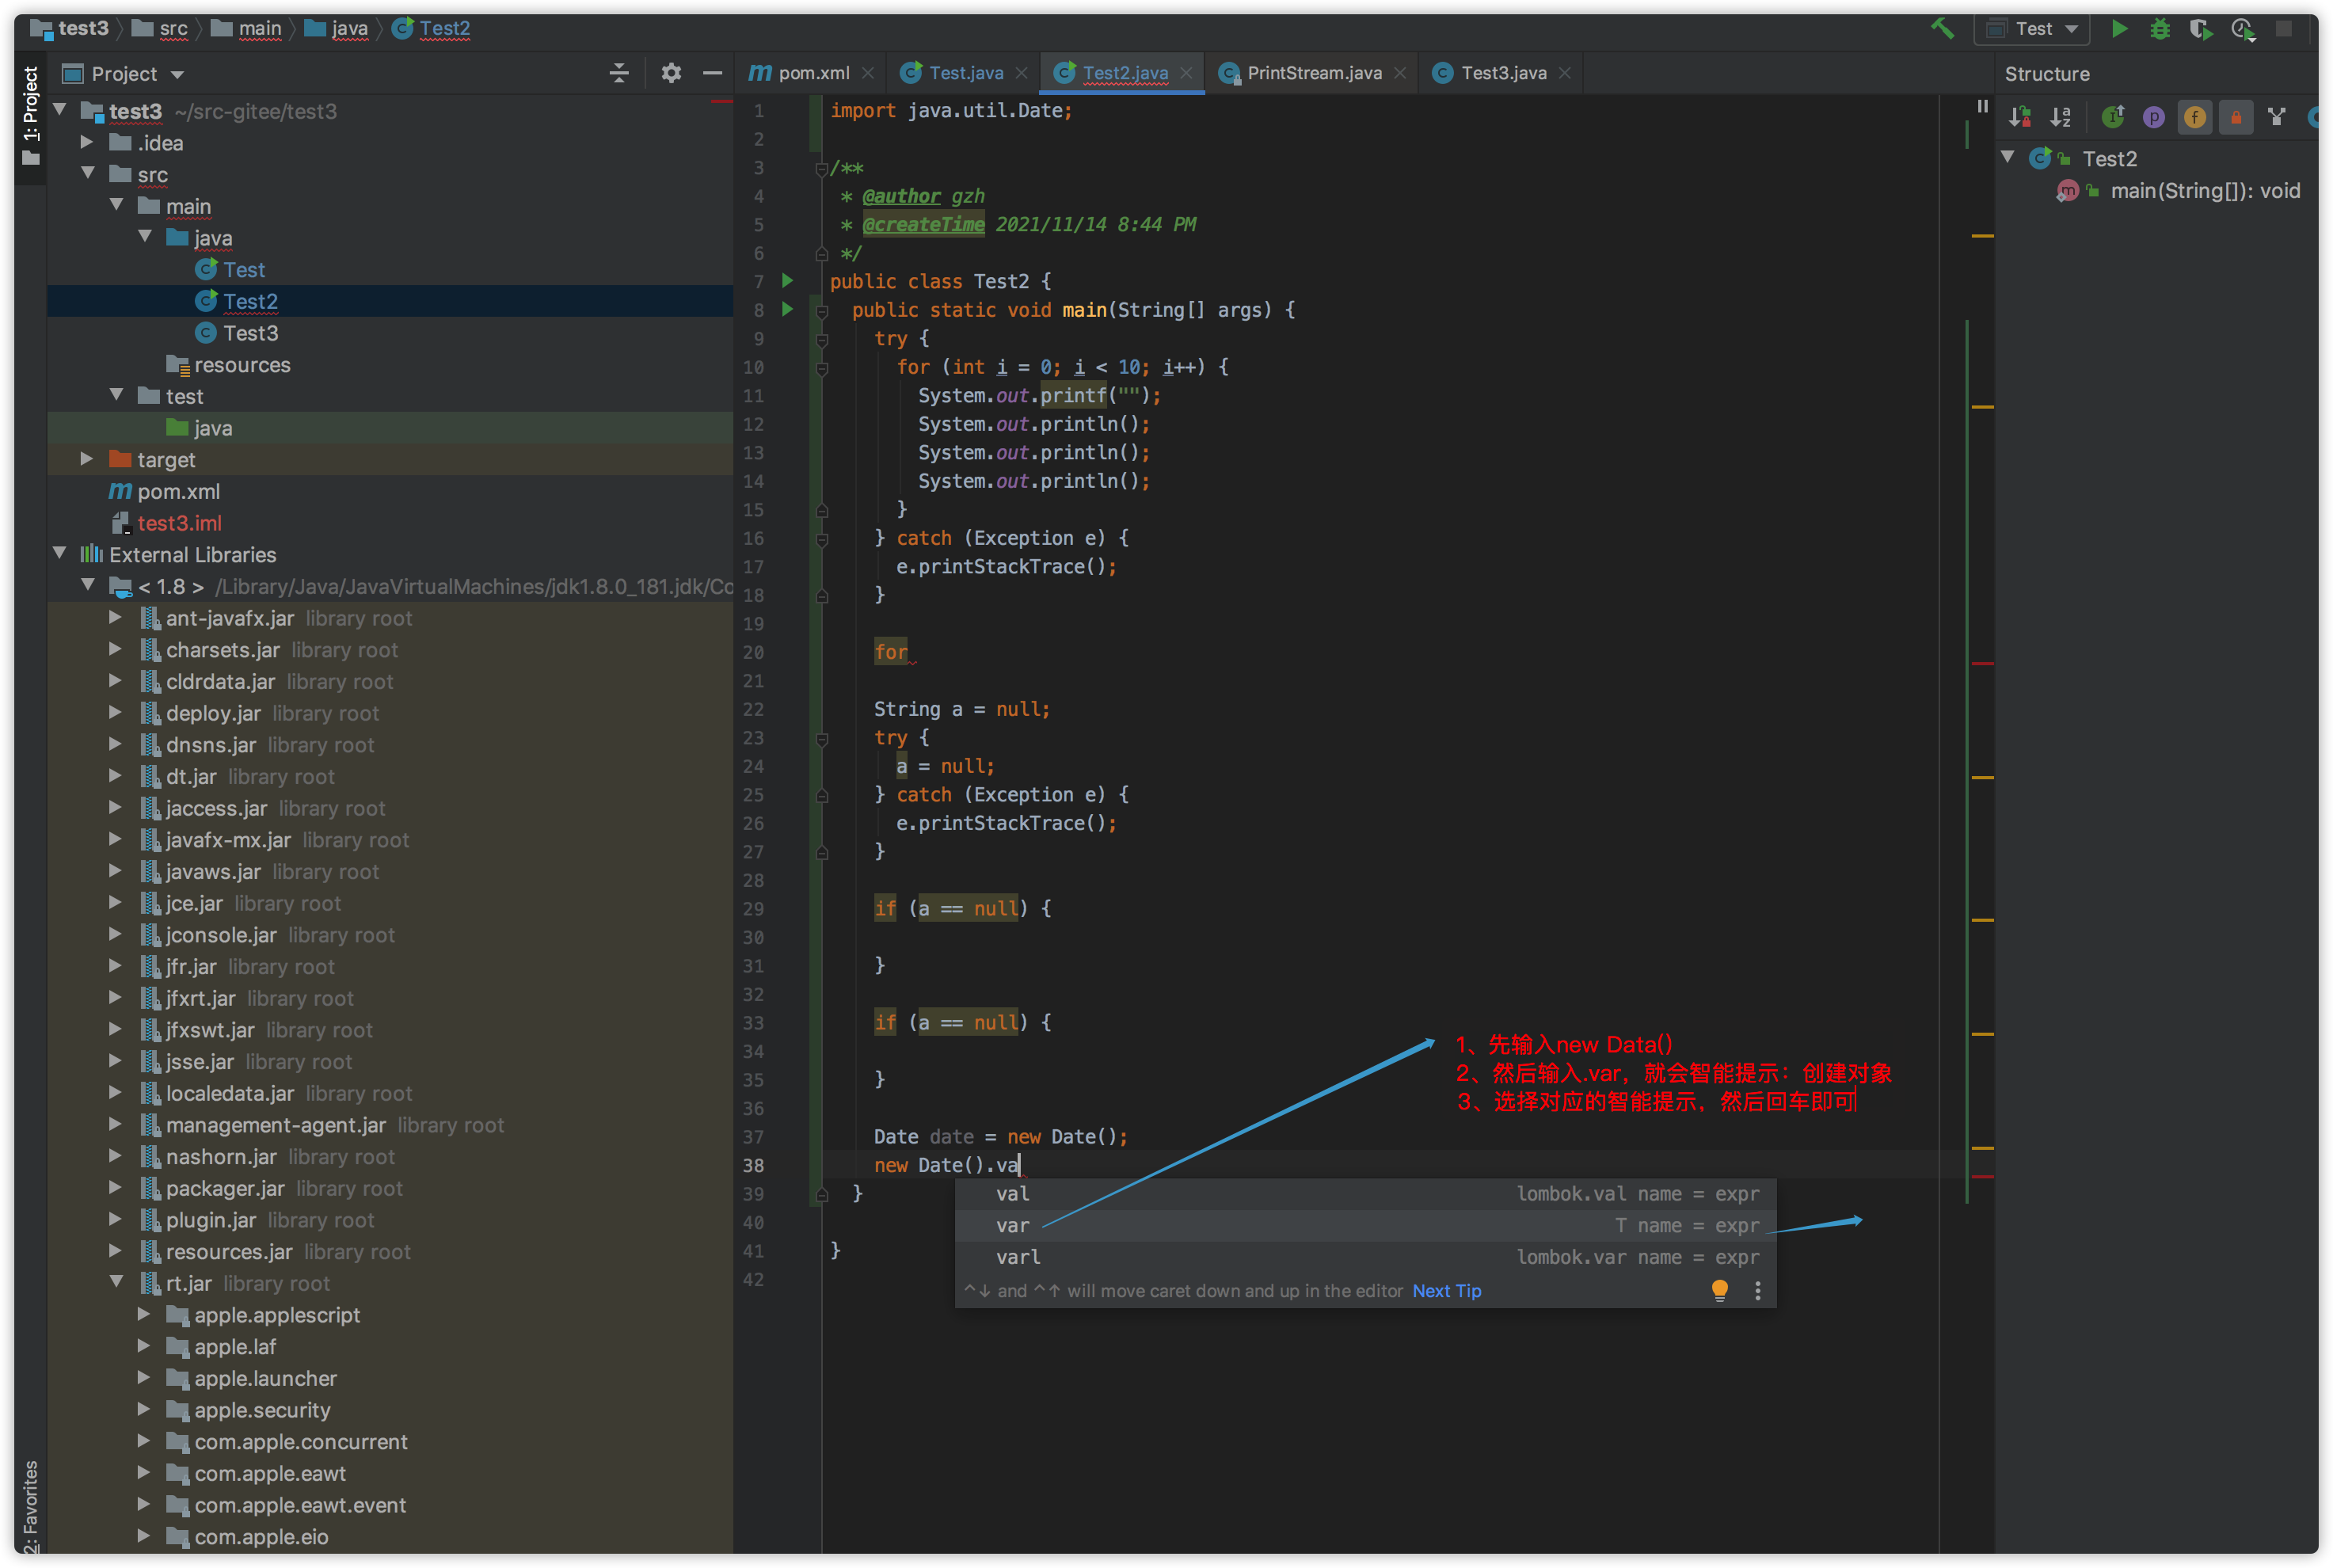Open Project panel settings gear
2333x1568 pixels.
click(x=671, y=73)
